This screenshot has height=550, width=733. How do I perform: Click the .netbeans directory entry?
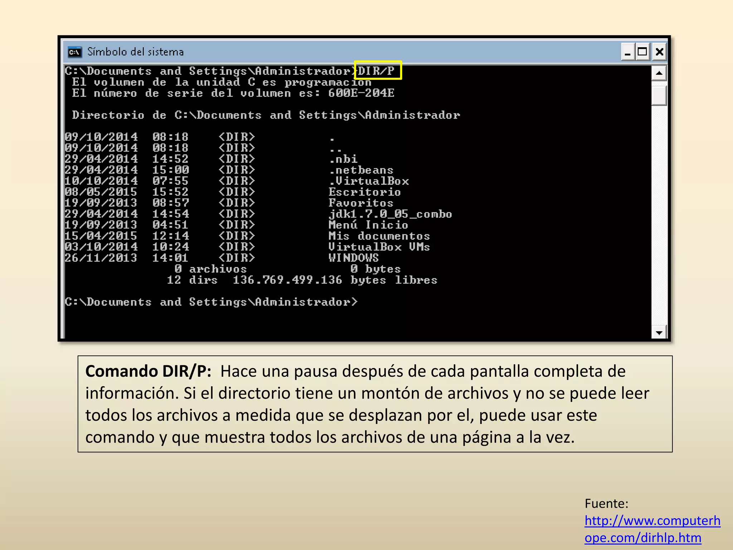pos(361,170)
